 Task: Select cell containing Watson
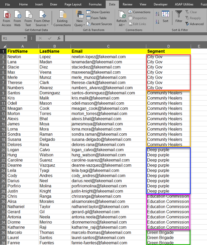[55, 155]
